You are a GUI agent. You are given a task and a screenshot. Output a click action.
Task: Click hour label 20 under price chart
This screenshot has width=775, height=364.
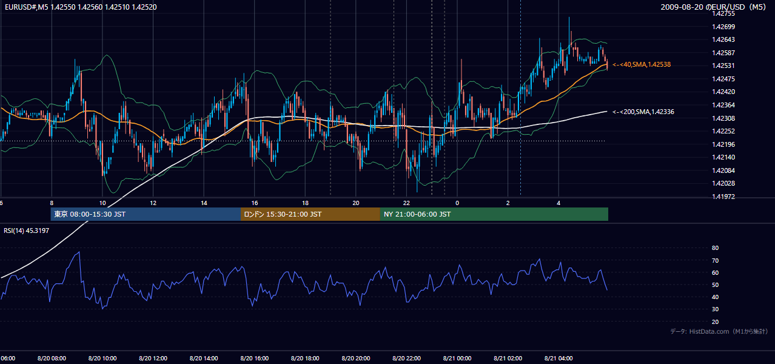pyautogui.click(x=356, y=203)
